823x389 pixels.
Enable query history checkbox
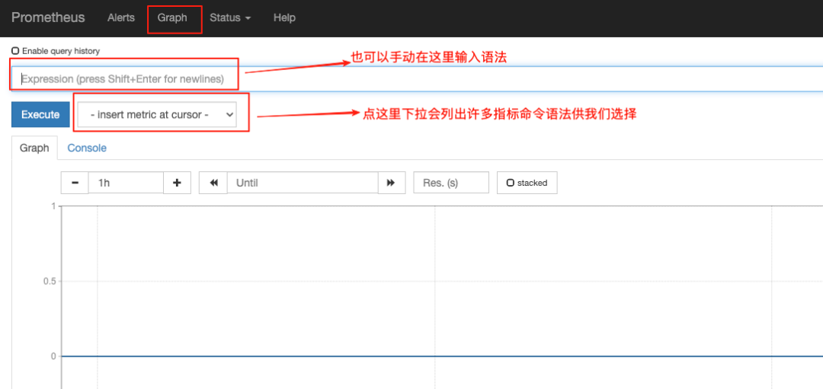(16, 51)
